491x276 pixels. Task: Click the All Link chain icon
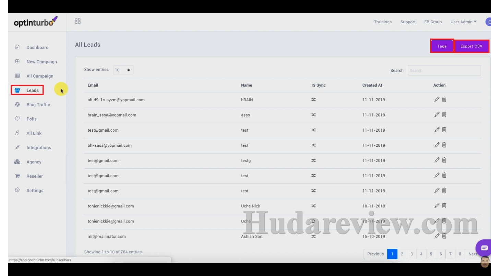tap(17, 133)
